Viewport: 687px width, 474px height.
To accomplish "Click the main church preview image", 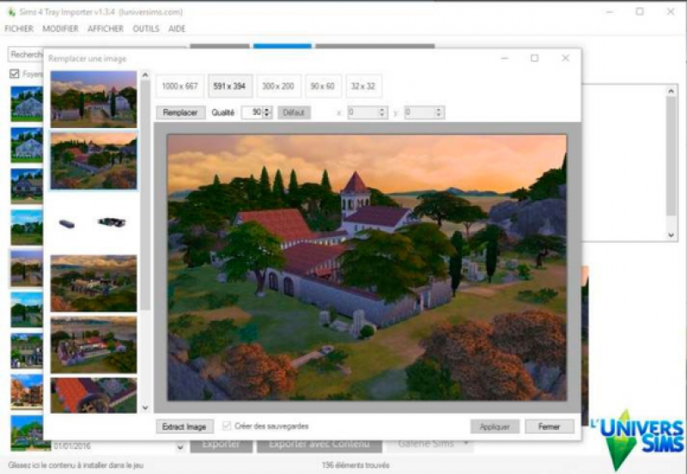I will (x=367, y=268).
